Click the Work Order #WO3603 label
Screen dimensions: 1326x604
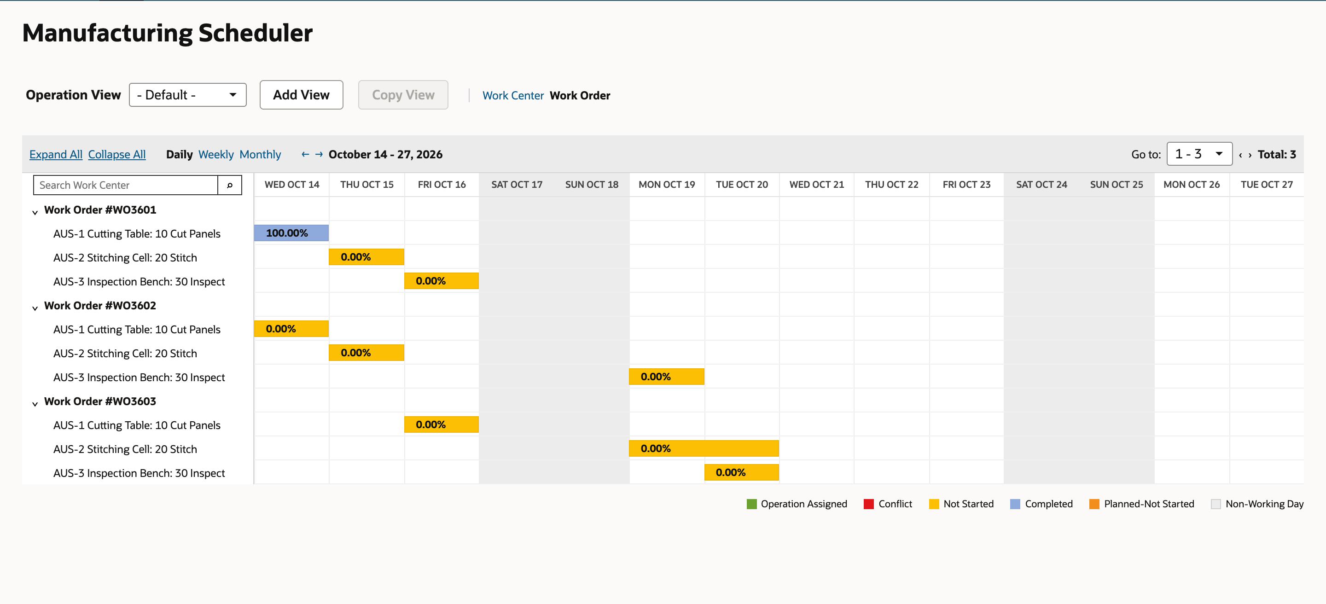pos(100,401)
